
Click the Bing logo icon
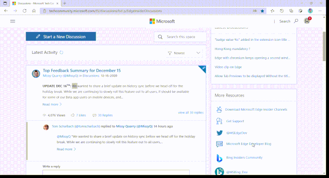219,158
